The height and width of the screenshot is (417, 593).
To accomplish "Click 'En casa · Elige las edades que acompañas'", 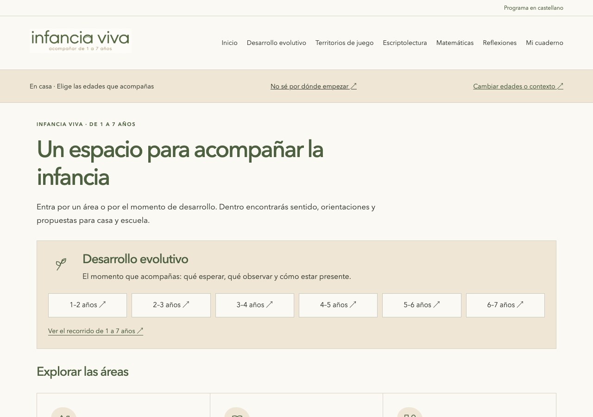I will pyautogui.click(x=92, y=86).
